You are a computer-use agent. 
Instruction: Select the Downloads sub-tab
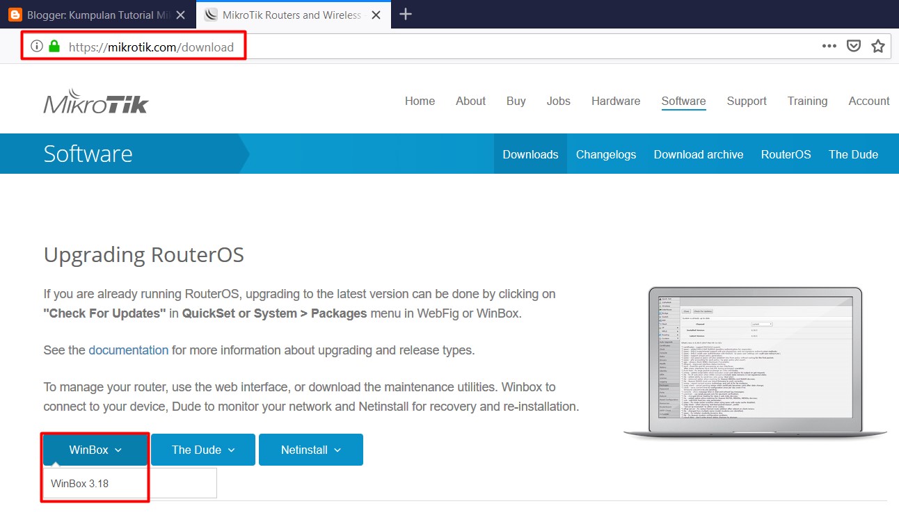[x=530, y=154]
